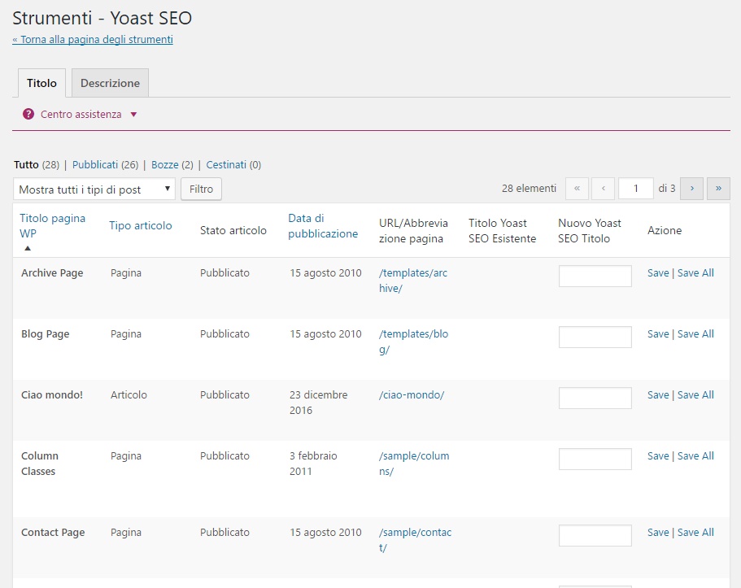Sort by Tipo articolo column
This screenshot has width=741, height=588.
(x=141, y=225)
